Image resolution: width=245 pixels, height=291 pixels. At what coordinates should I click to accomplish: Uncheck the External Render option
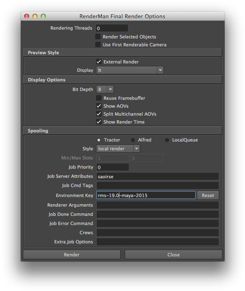point(99,62)
